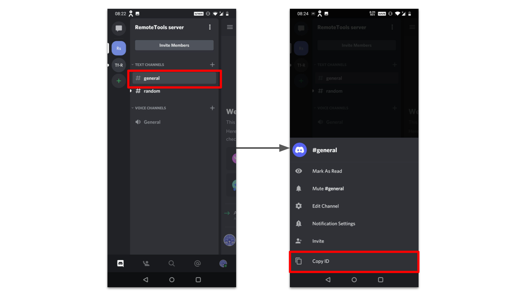Tap the three-dot overflow menu icon
Viewport: 526px width, 296px height.
pos(210,27)
